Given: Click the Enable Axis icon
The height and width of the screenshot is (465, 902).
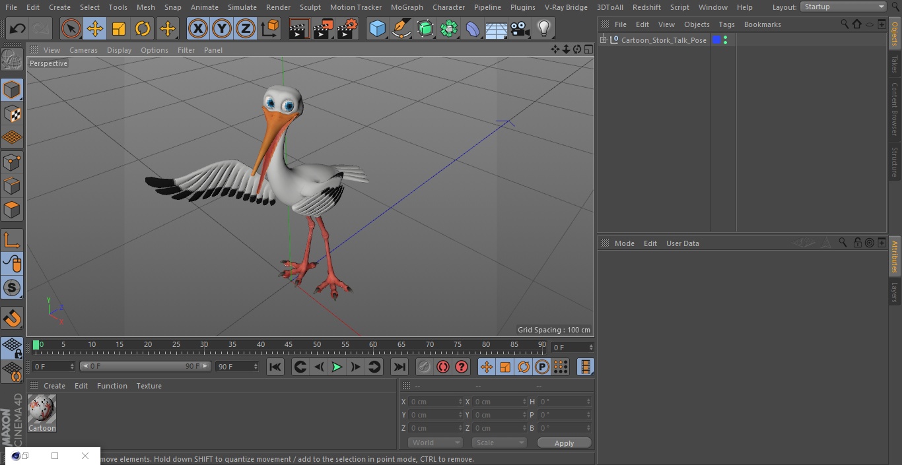Looking at the screenshot, I should pos(12,241).
